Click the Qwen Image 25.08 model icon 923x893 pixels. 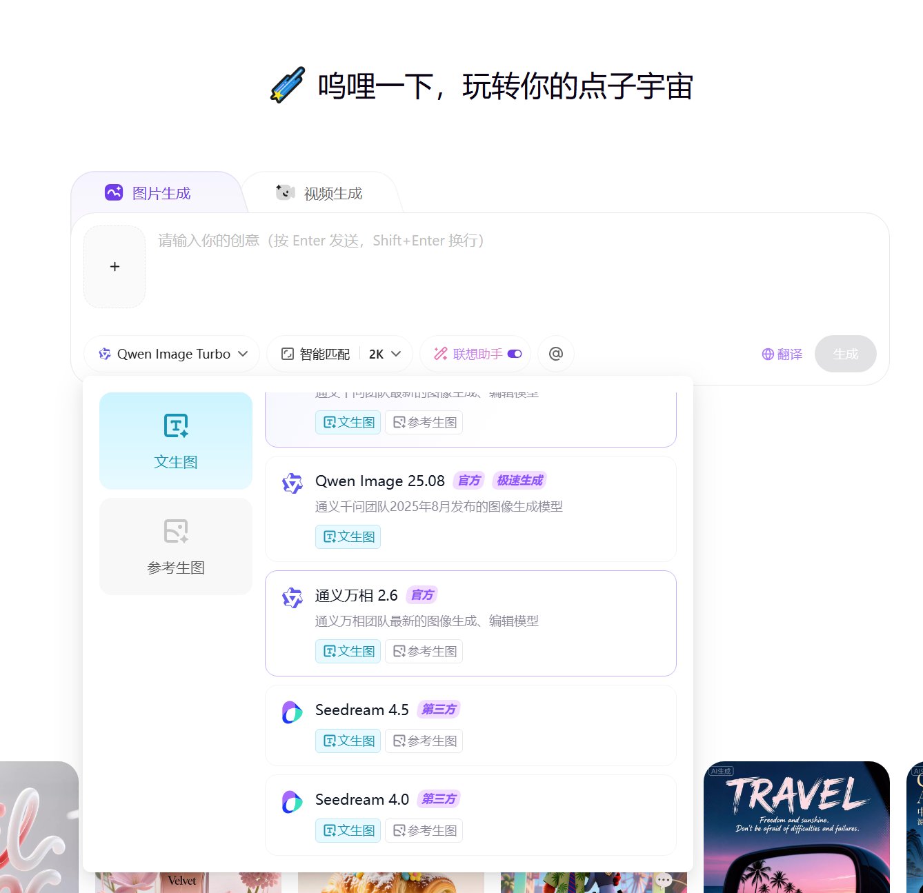(292, 483)
